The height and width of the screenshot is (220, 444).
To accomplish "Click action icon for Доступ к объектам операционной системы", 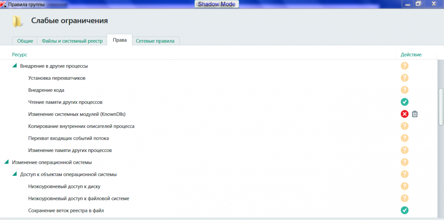I will coord(404,174).
